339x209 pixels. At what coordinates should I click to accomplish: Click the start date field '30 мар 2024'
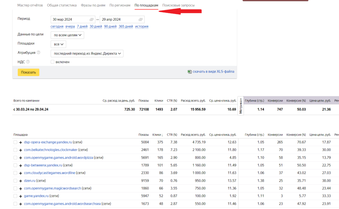[x=70, y=20]
